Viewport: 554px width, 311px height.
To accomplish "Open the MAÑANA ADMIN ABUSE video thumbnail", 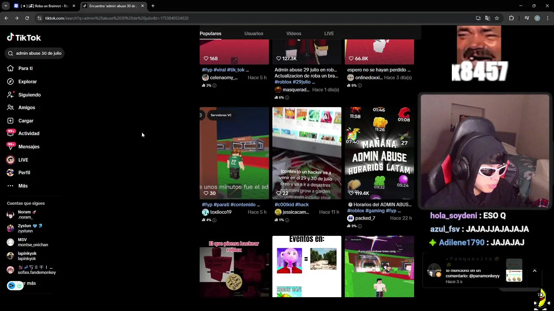I will click(x=380, y=153).
